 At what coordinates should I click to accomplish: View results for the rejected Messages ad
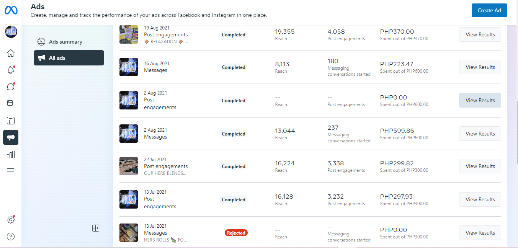[480, 233]
